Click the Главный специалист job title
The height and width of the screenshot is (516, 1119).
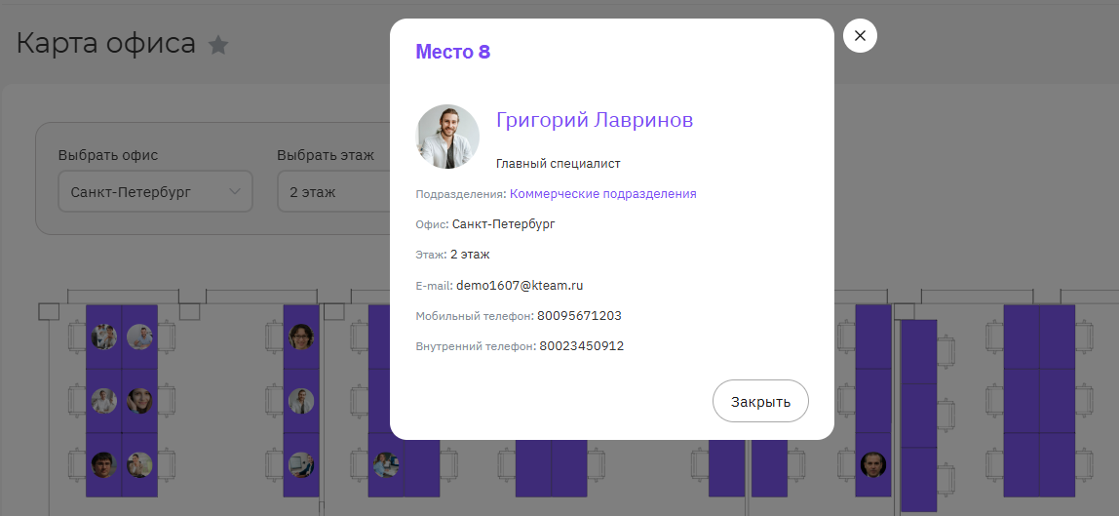click(559, 164)
